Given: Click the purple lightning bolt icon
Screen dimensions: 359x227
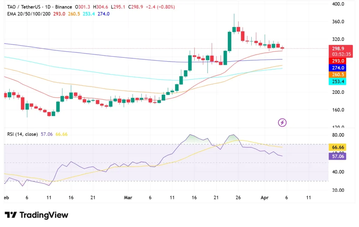Looking at the screenshot, I should (282, 122).
